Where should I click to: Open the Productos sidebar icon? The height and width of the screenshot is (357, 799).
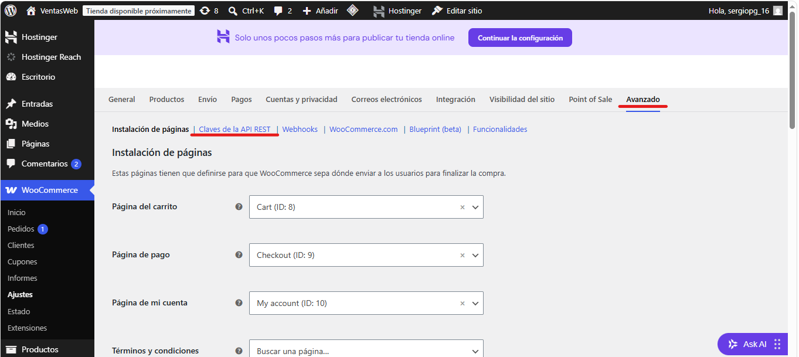click(x=11, y=349)
